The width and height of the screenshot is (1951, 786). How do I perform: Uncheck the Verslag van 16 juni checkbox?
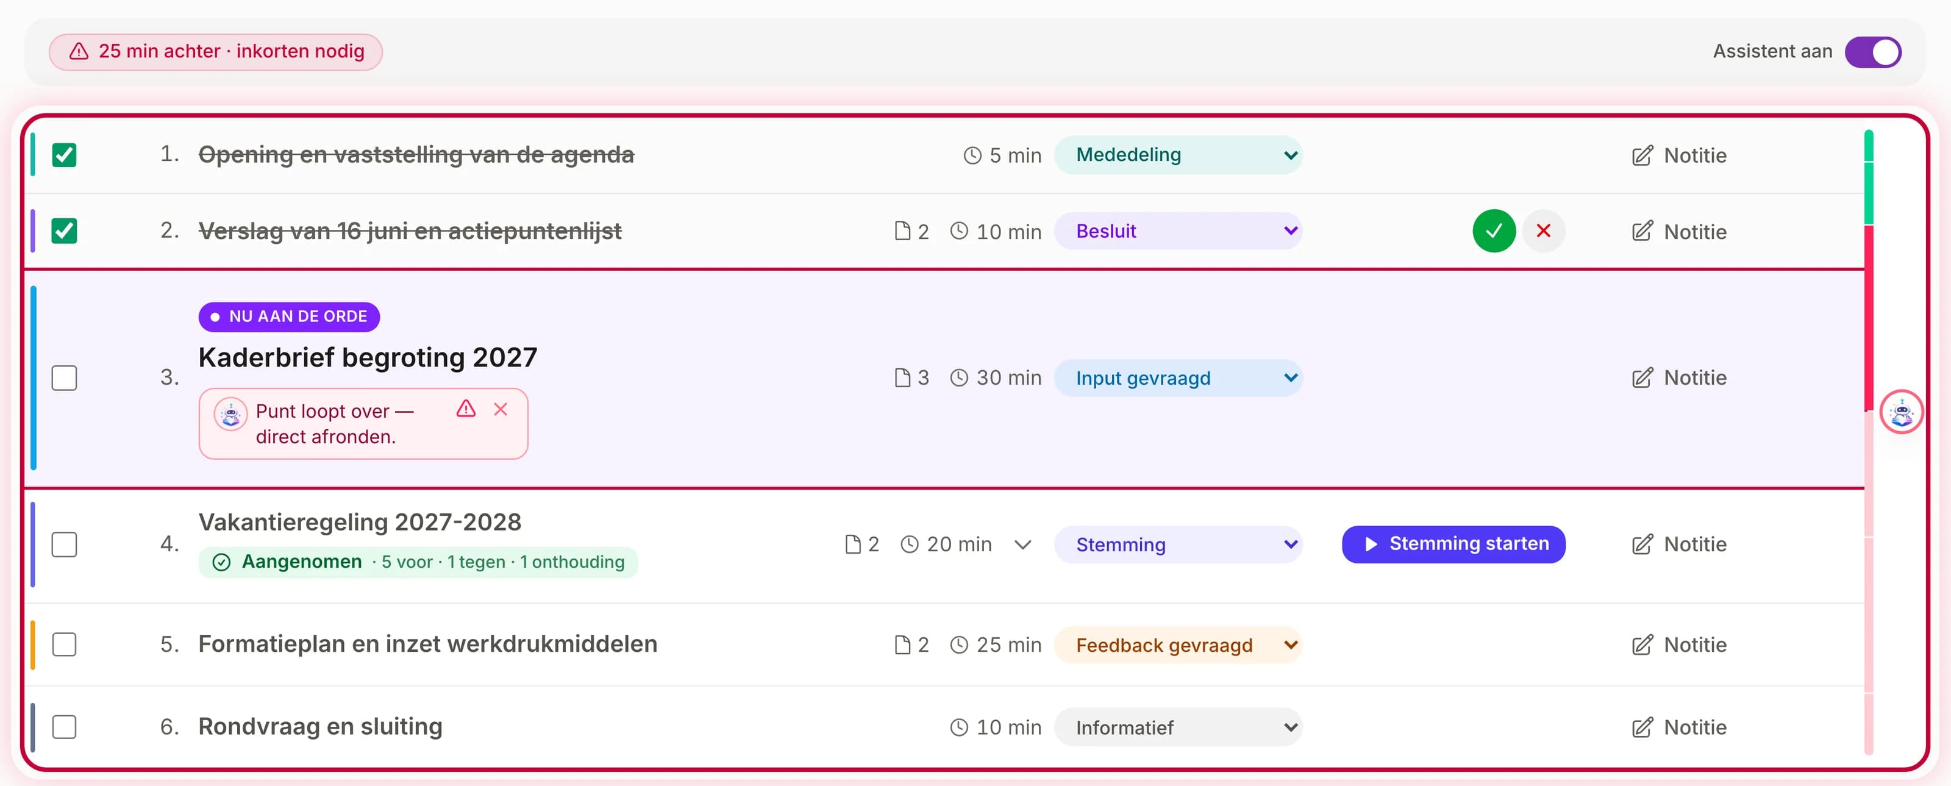coord(65,231)
